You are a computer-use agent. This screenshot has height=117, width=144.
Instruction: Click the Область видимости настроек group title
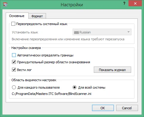[34, 80]
